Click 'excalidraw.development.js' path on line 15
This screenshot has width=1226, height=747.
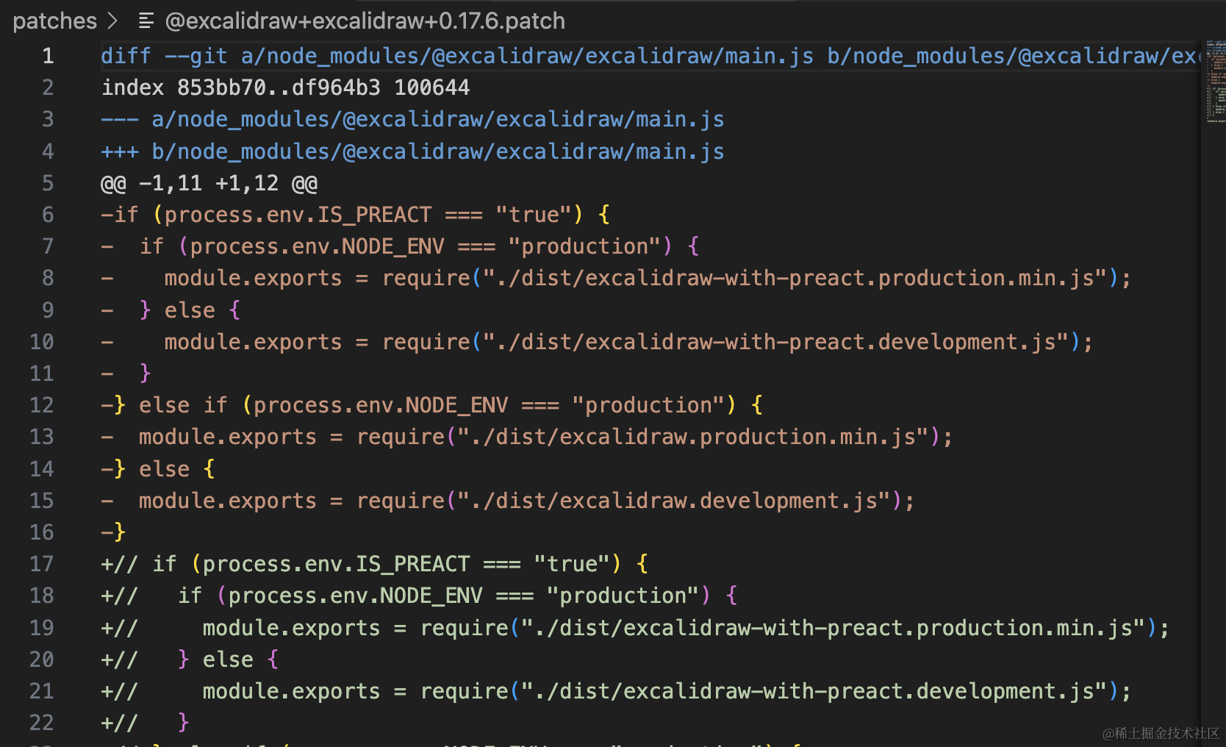pos(718,501)
